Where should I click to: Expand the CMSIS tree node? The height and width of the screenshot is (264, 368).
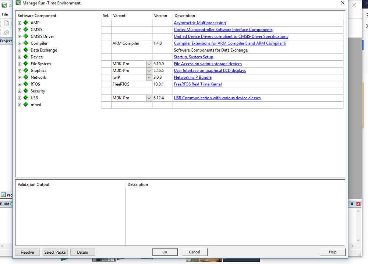coord(20,30)
